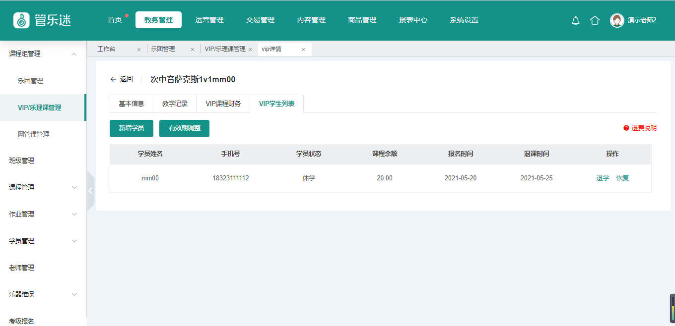
Task: Collapse the sidebar with the arrow handle
Action: [90, 191]
